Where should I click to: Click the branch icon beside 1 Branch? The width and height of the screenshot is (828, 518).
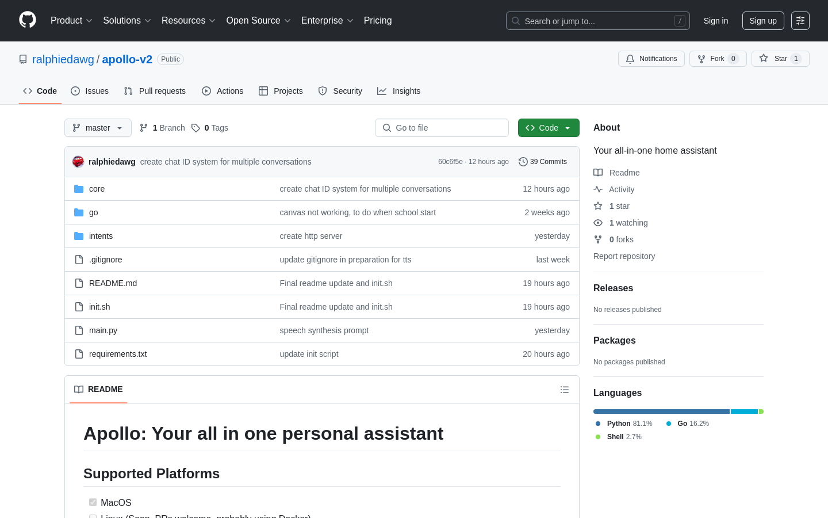tap(144, 128)
